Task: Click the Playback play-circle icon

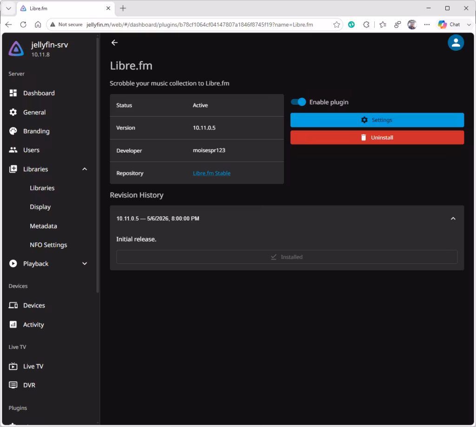Action: click(x=13, y=264)
